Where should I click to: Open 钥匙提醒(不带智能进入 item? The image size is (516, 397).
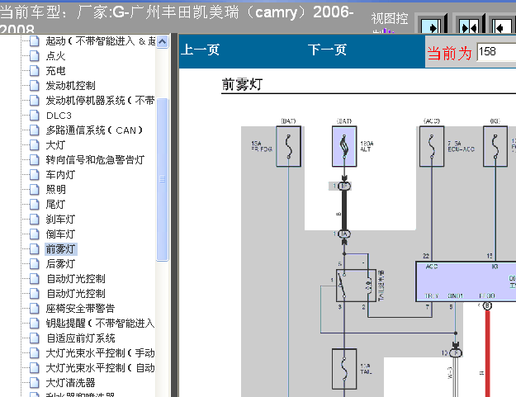[100, 324]
